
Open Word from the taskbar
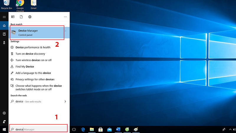(118, 129)
